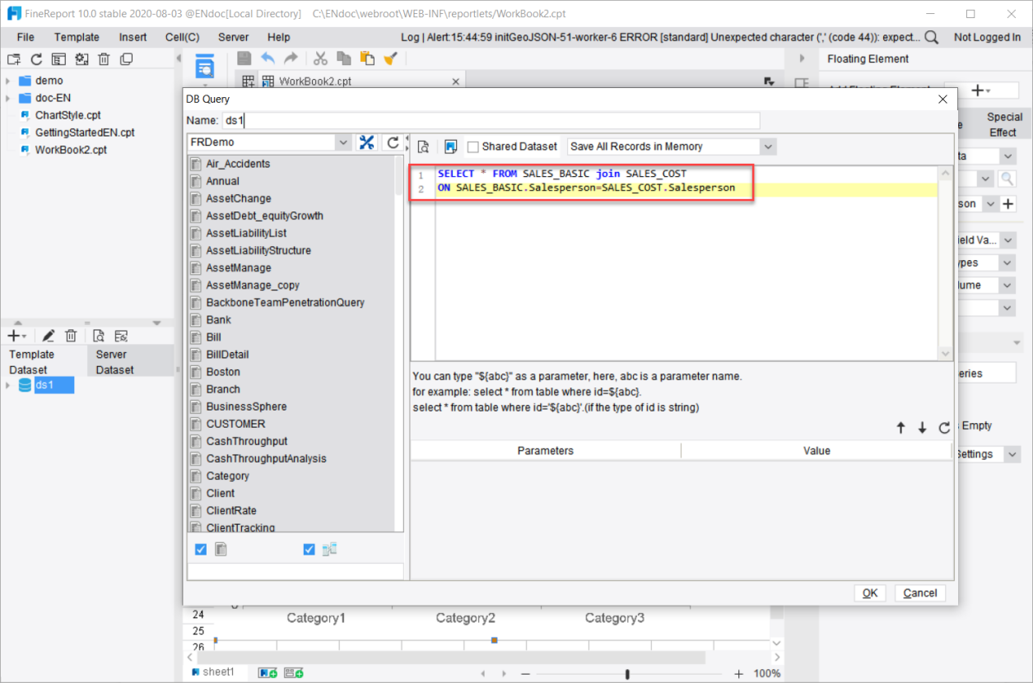Toggle the show tables checkbox

201,550
